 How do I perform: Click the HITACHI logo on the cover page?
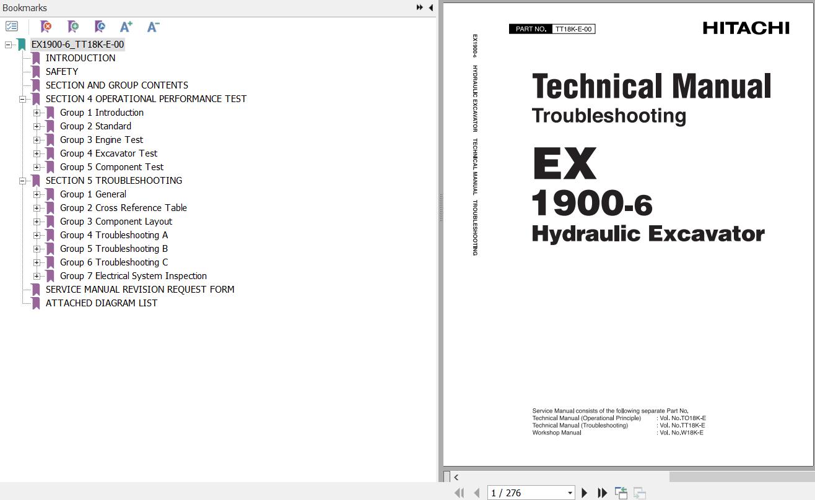[746, 28]
